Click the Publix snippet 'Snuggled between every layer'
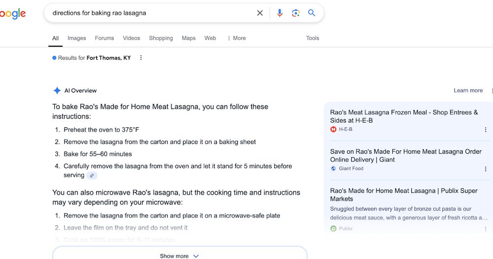Image resolution: width=493 pixels, height=259 pixels. click(x=409, y=213)
